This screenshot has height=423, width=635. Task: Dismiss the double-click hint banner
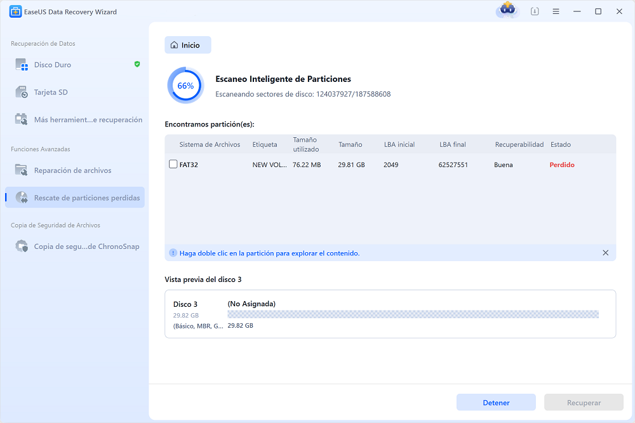(x=605, y=253)
